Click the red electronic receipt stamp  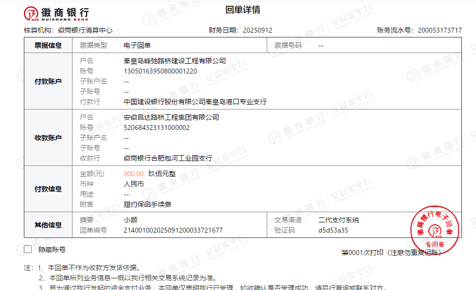[x=435, y=228]
